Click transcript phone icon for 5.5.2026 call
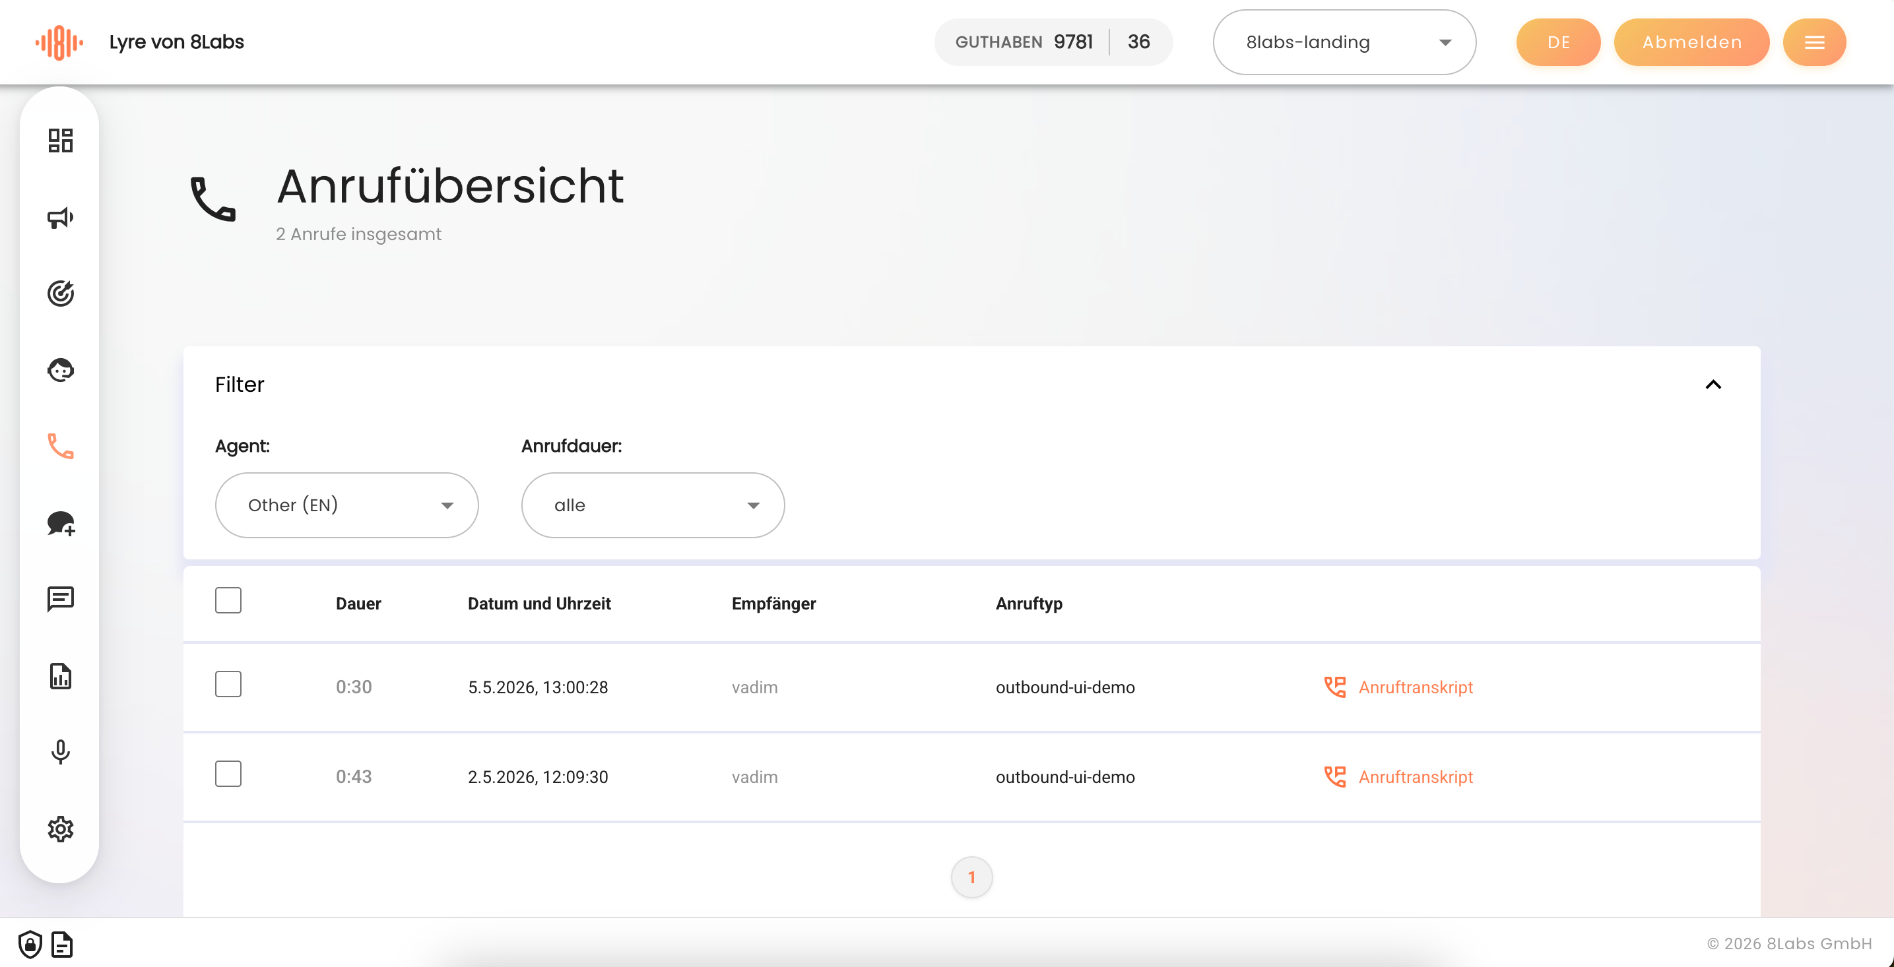 [1334, 687]
